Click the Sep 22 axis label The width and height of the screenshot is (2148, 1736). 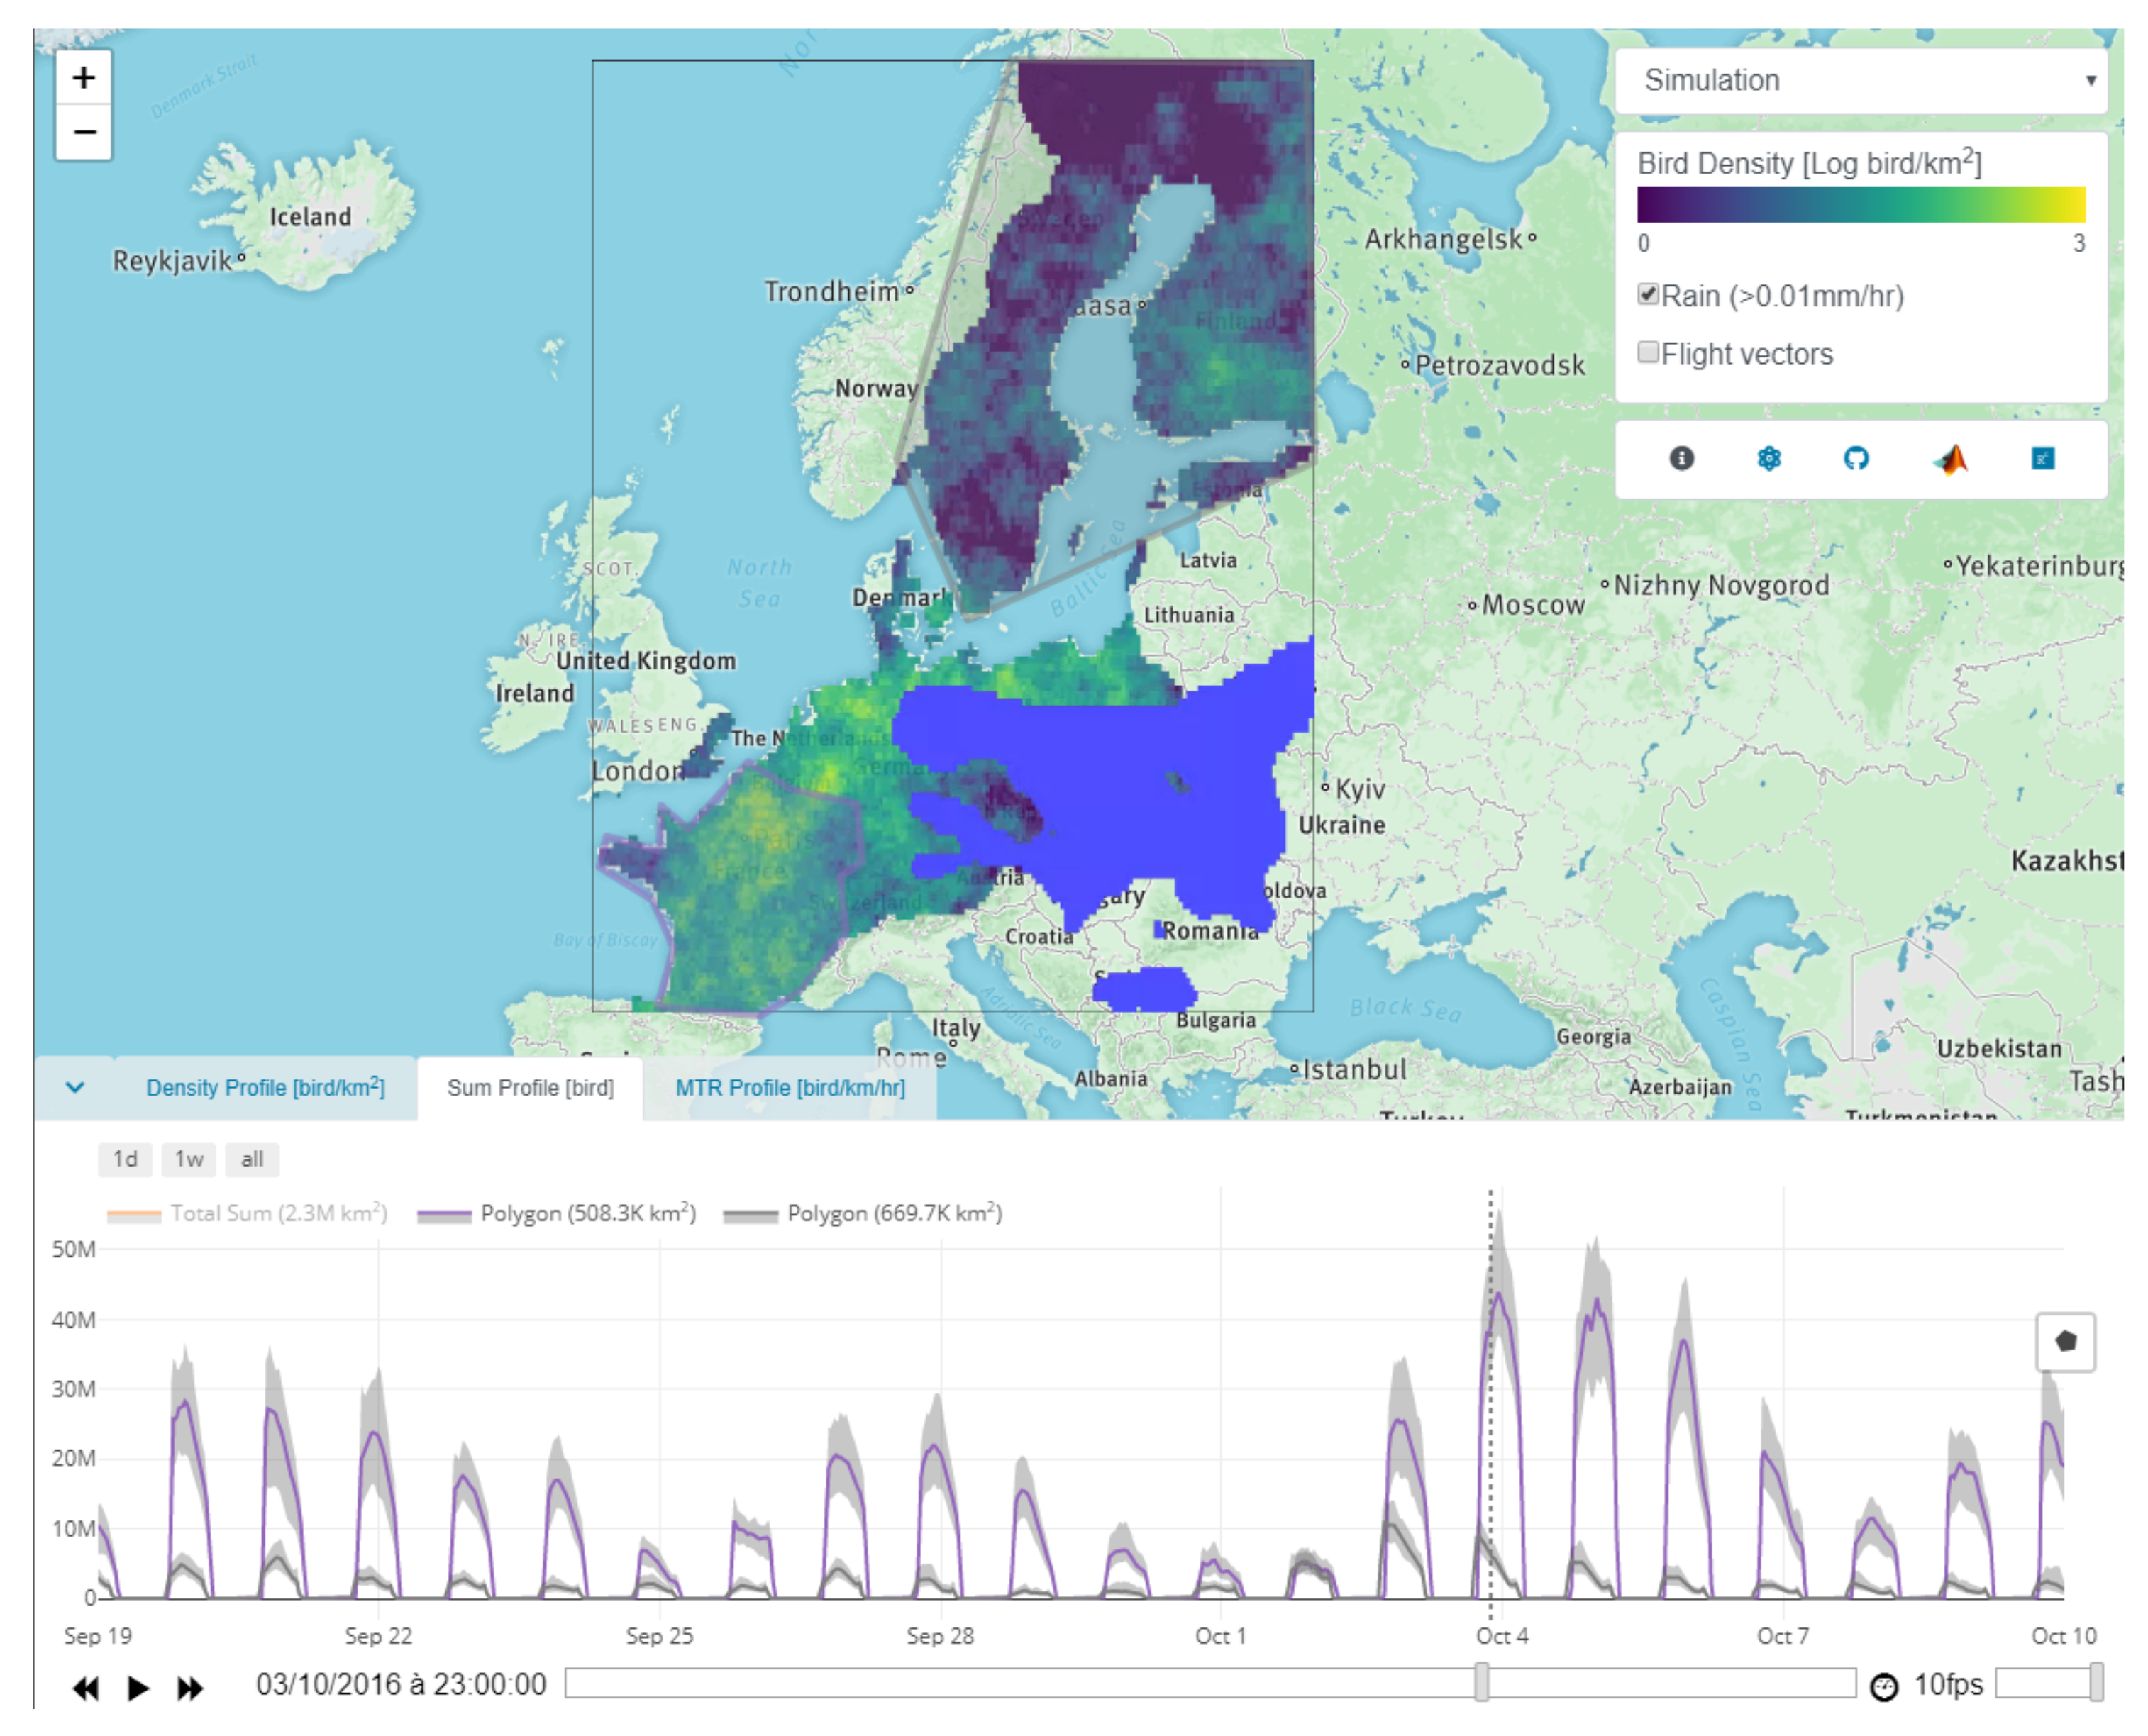(378, 1636)
